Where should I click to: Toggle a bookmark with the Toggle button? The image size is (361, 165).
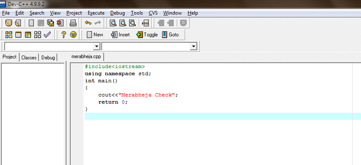(x=147, y=35)
